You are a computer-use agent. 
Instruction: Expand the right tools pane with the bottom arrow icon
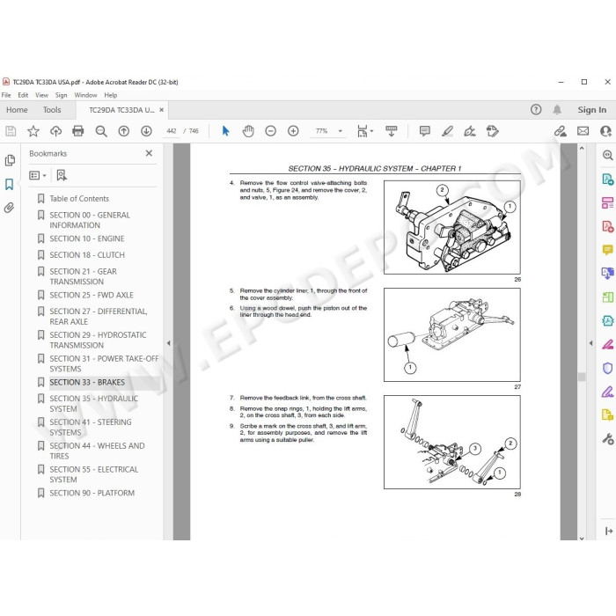click(609, 532)
